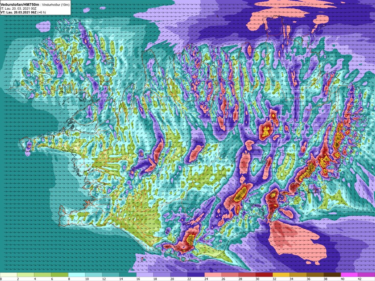This screenshot has width=375, height=281.
Task: Click the legend scale number 24
Action: click(206, 279)
